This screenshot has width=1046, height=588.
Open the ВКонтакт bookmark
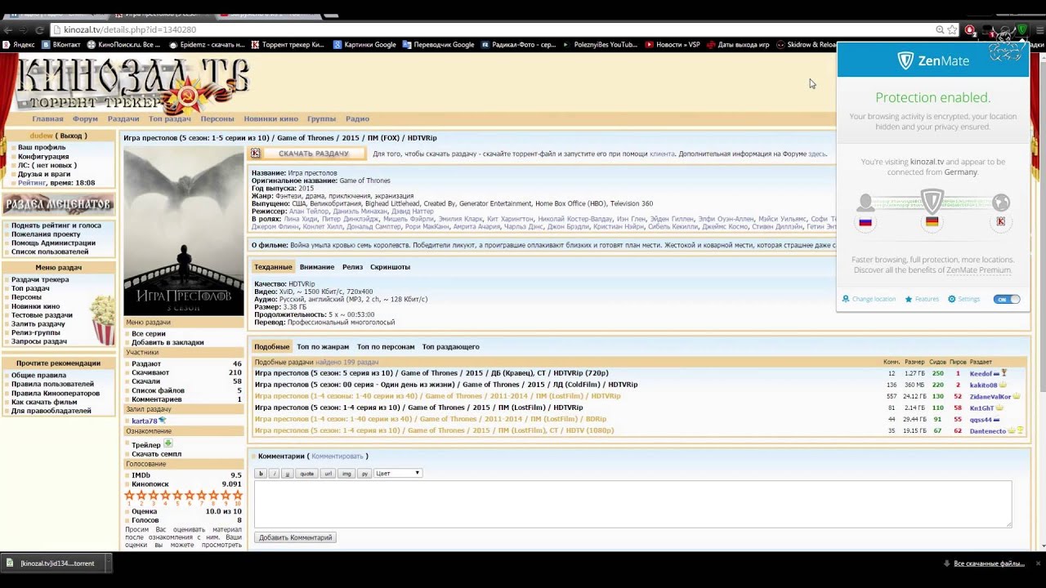tap(60, 45)
